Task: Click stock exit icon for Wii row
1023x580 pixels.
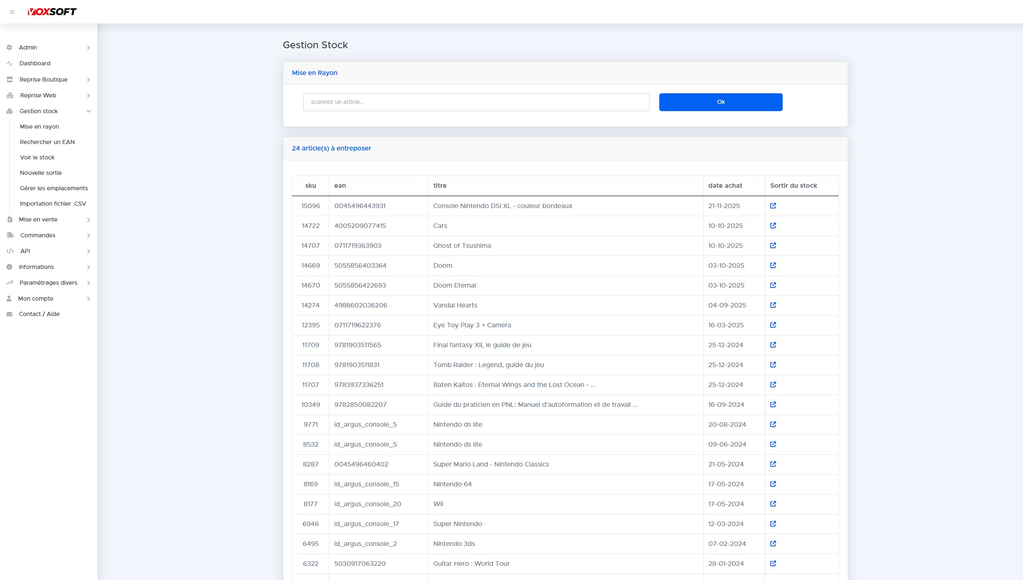Action: tap(773, 504)
